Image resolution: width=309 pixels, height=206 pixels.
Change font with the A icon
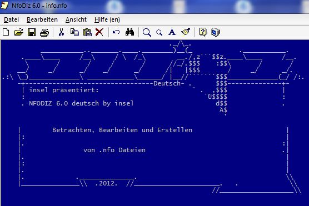pyautogui.click(x=172, y=32)
